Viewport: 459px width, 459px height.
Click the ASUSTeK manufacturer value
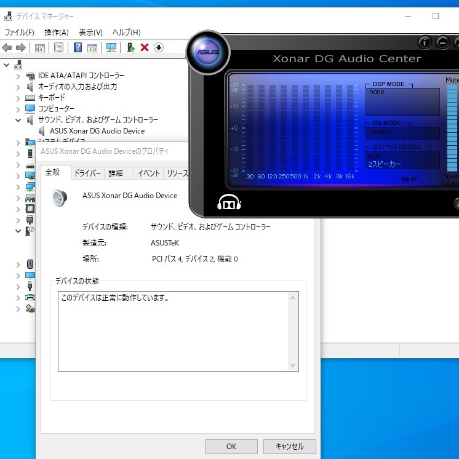click(165, 242)
